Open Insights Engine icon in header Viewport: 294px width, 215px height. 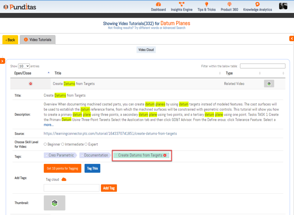click(x=181, y=4)
